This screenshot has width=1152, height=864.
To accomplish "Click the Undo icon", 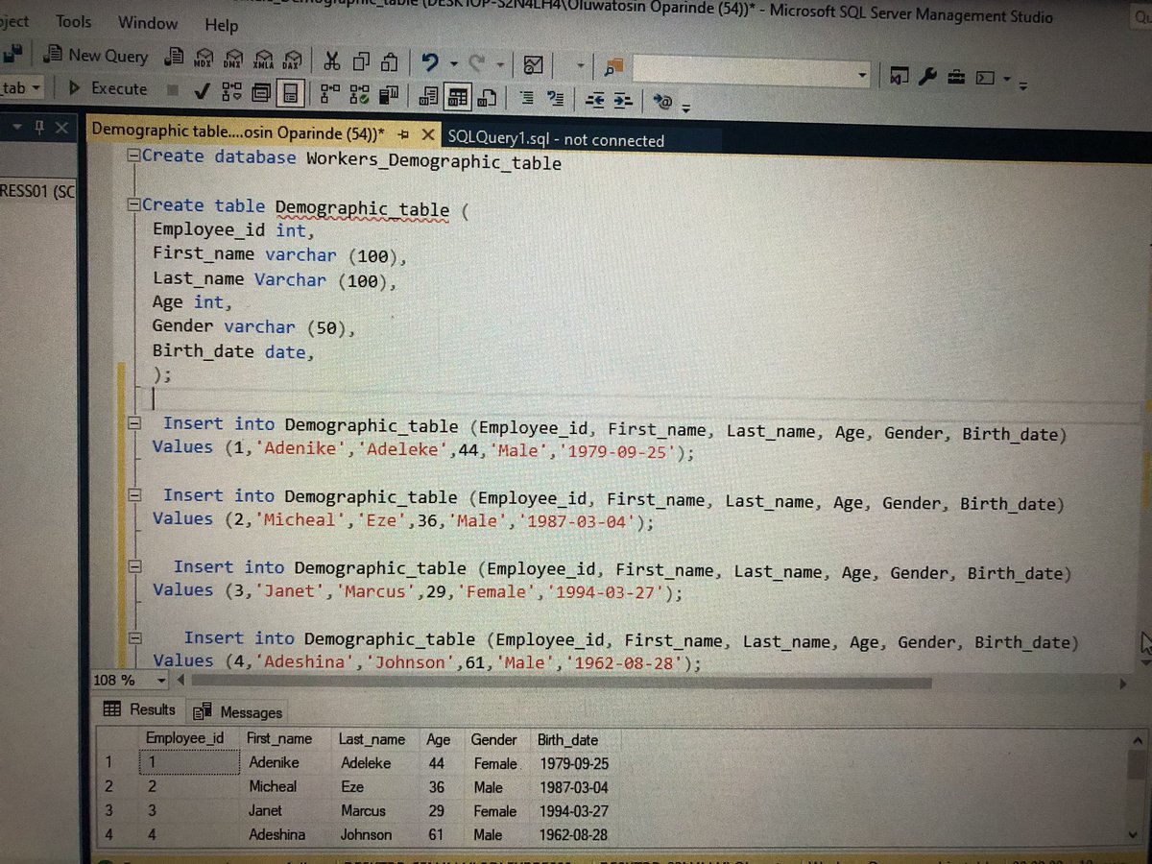I will (429, 60).
